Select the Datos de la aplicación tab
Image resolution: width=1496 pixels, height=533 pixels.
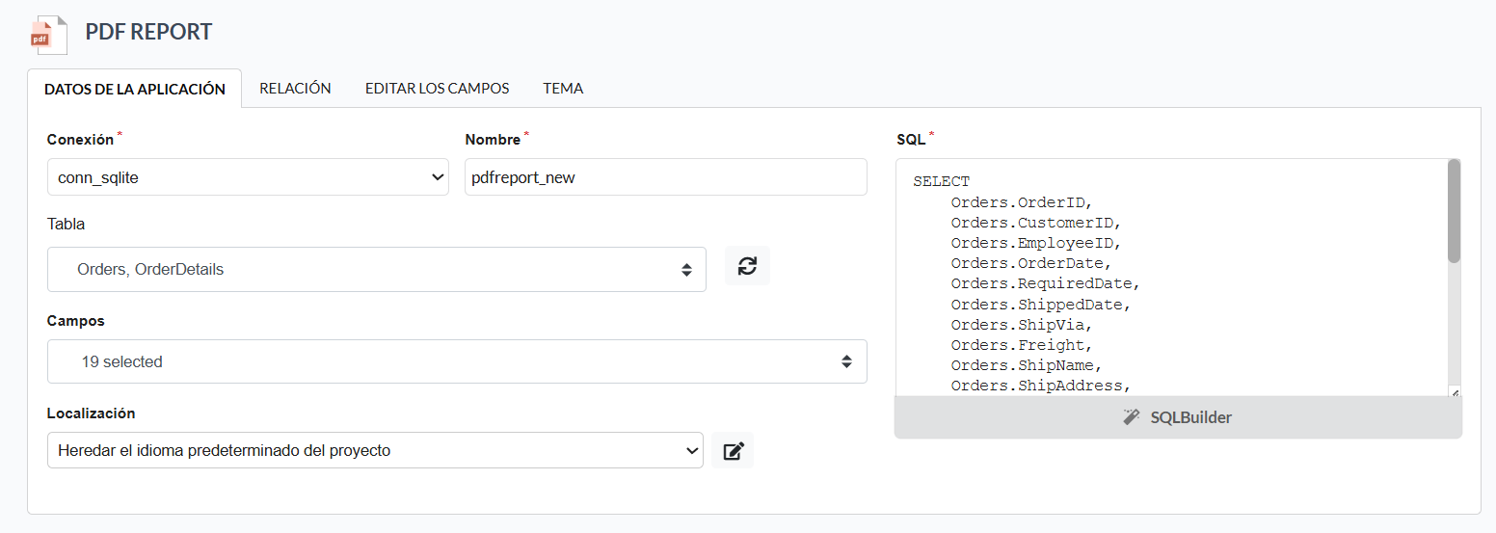coord(135,89)
